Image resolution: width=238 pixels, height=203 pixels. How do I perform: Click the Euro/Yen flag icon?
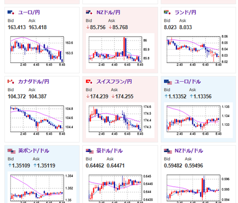11,12
